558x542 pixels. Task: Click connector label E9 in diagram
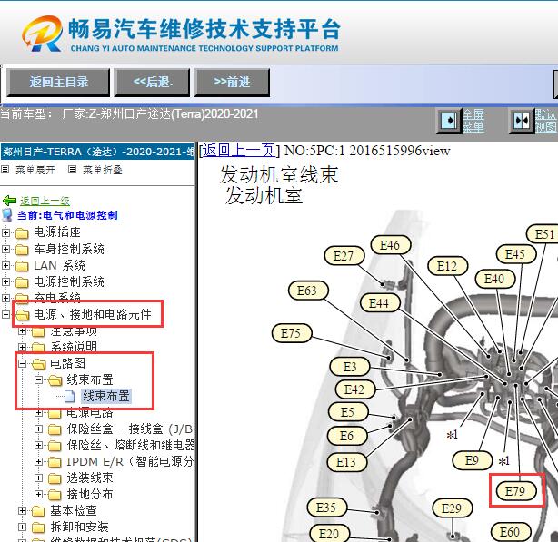click(x=472, y=460)
